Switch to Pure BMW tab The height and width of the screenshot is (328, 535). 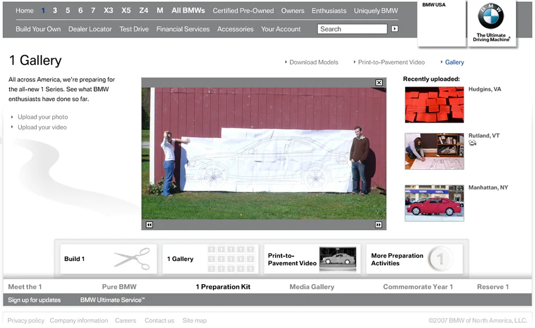[119, 286]
